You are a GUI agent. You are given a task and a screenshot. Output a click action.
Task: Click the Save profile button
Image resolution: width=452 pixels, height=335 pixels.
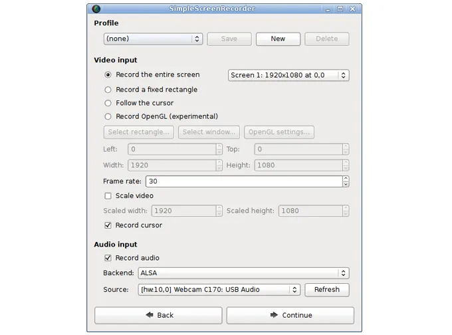pyautogui.click(x=229, y=39)
